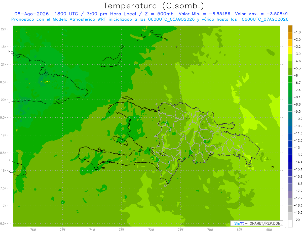302x233 pixels.
Task: Click 'Valor Min. = -8.55456' text
Action: pos(204,14)
